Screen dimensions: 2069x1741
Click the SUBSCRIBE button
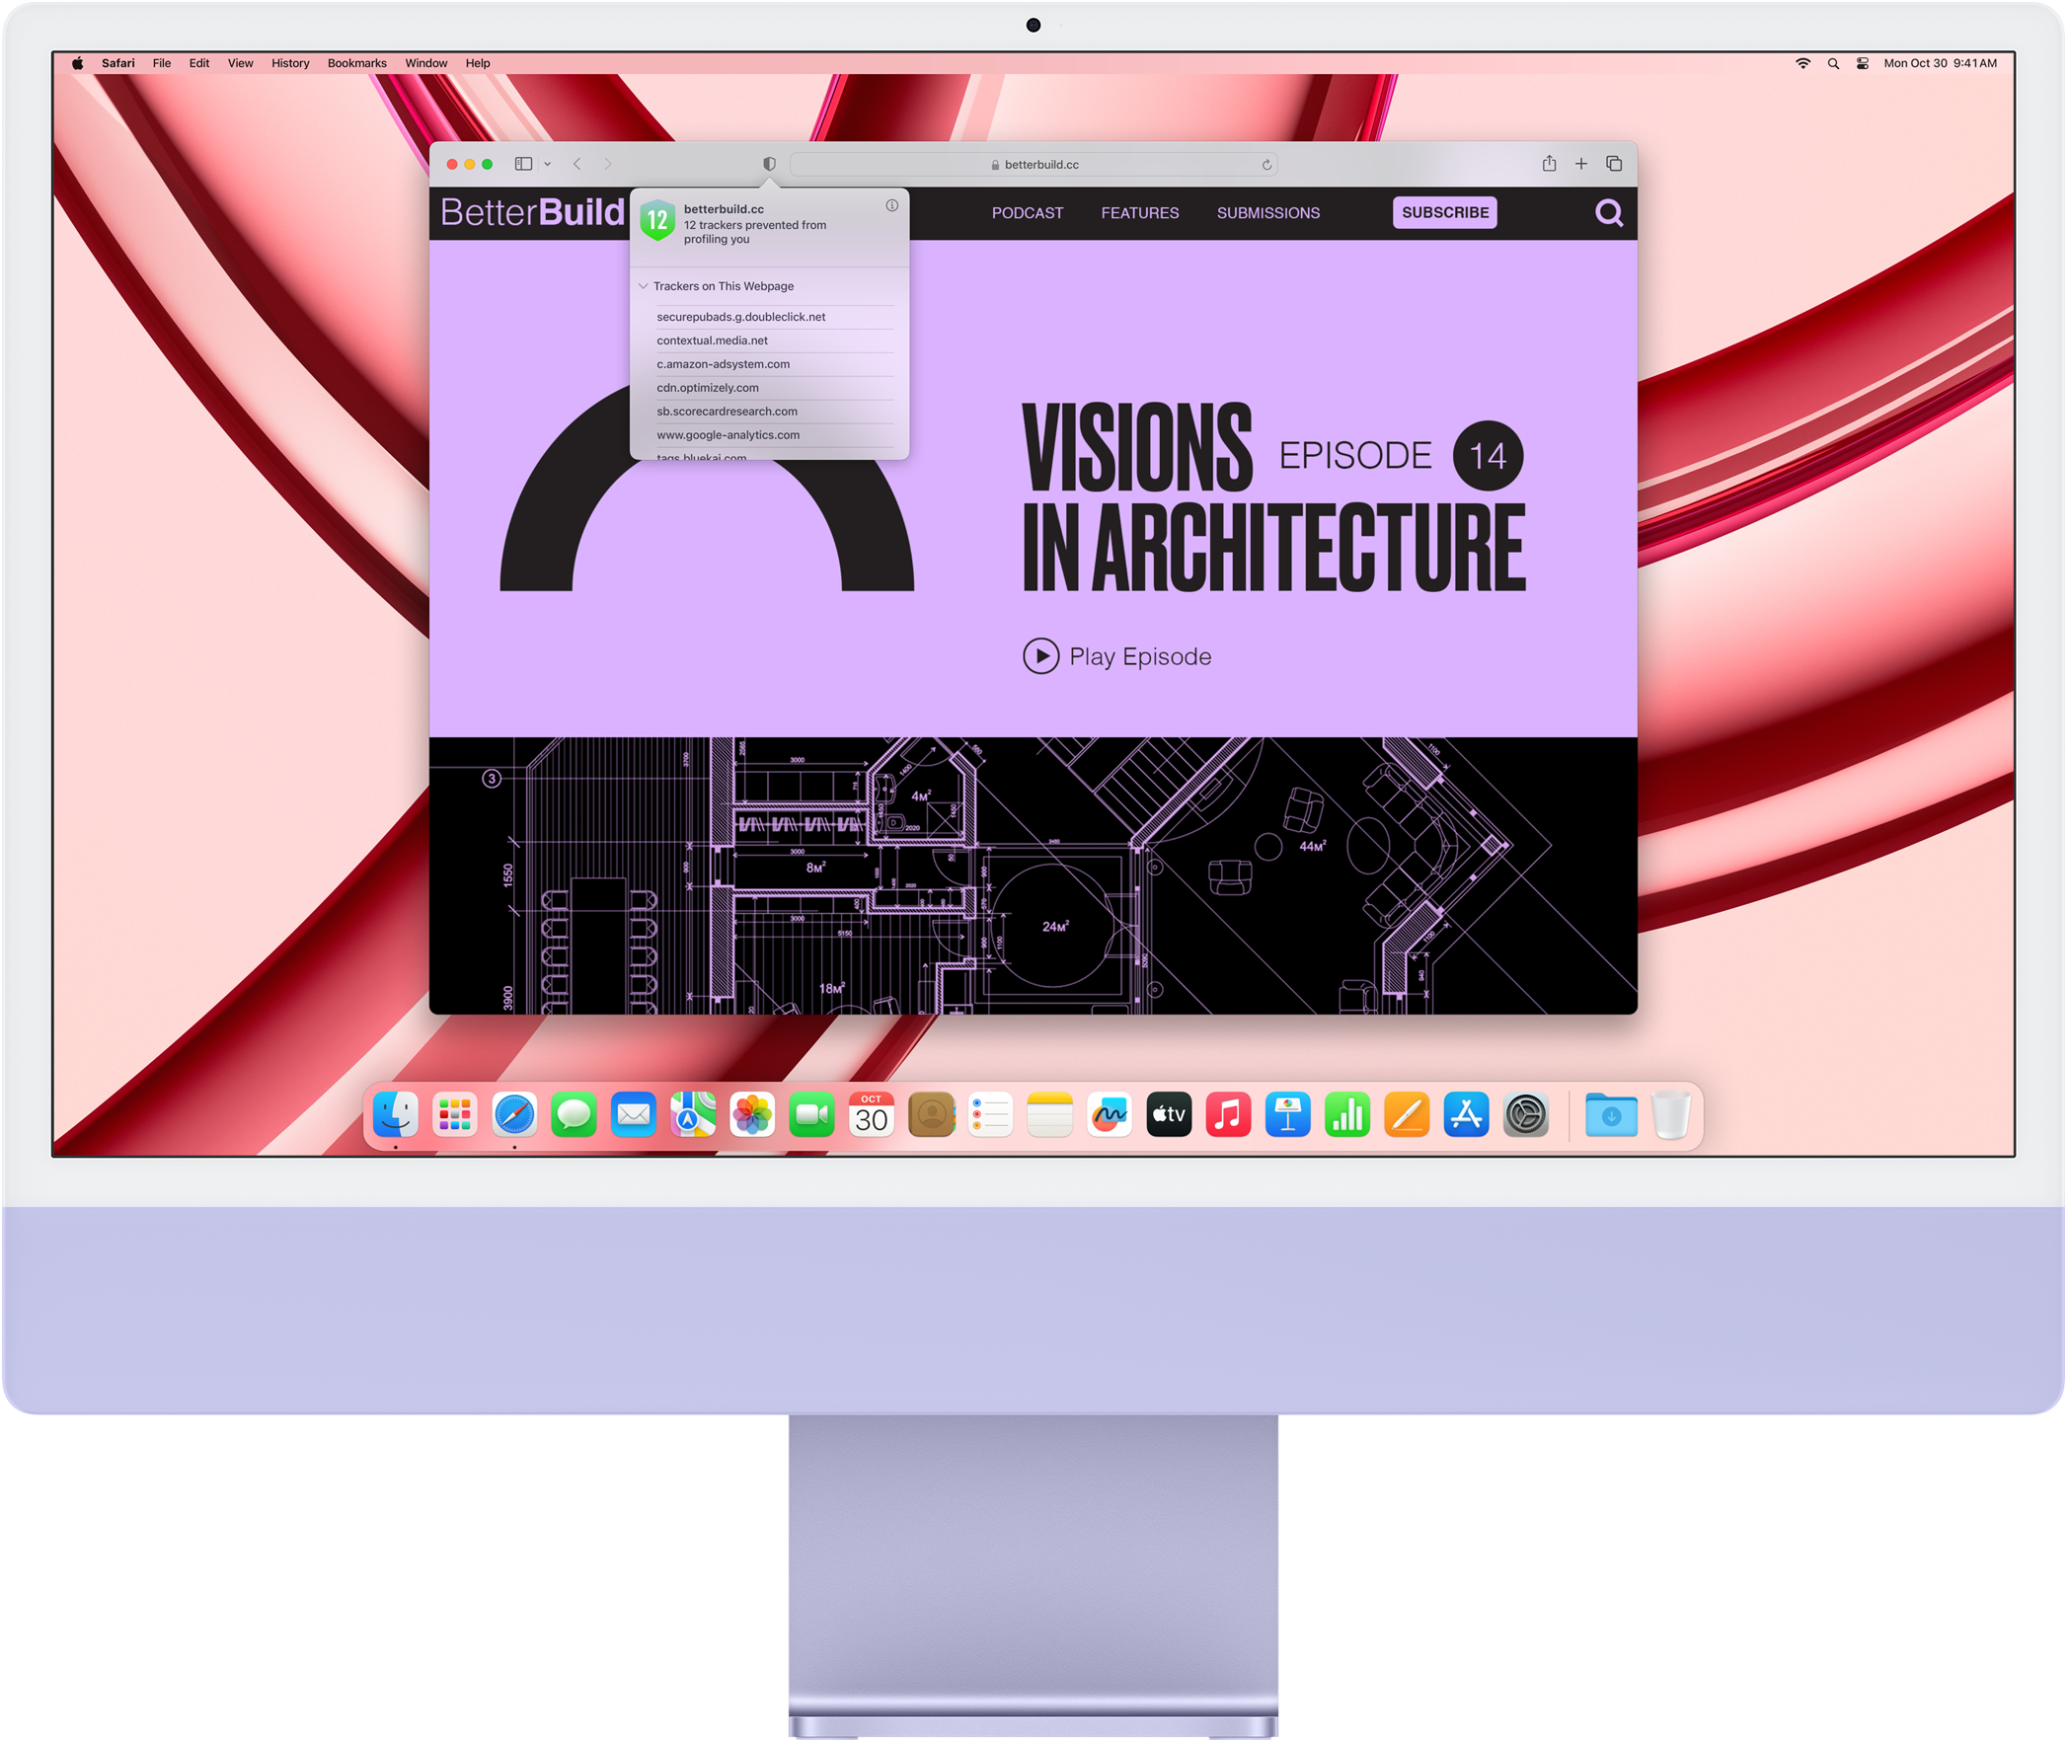click(x=1445, y=212)
